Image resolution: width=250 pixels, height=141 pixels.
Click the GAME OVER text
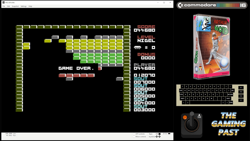(x=76, y=68)
